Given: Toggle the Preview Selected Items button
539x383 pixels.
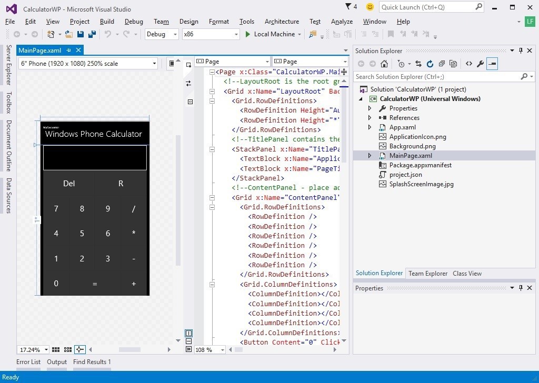Looking at the screenshot, I should point(492,64).
